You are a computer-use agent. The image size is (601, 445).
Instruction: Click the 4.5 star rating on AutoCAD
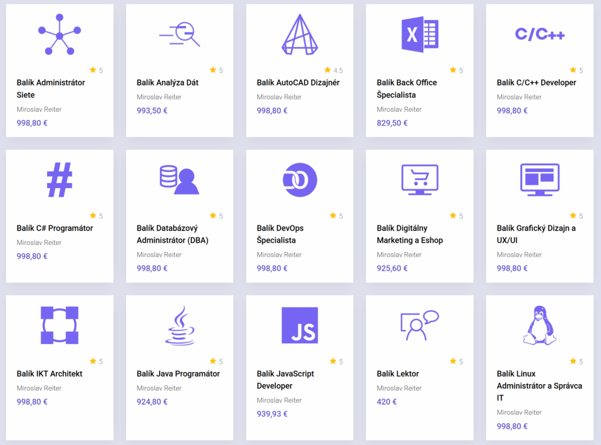coord(333,70)
